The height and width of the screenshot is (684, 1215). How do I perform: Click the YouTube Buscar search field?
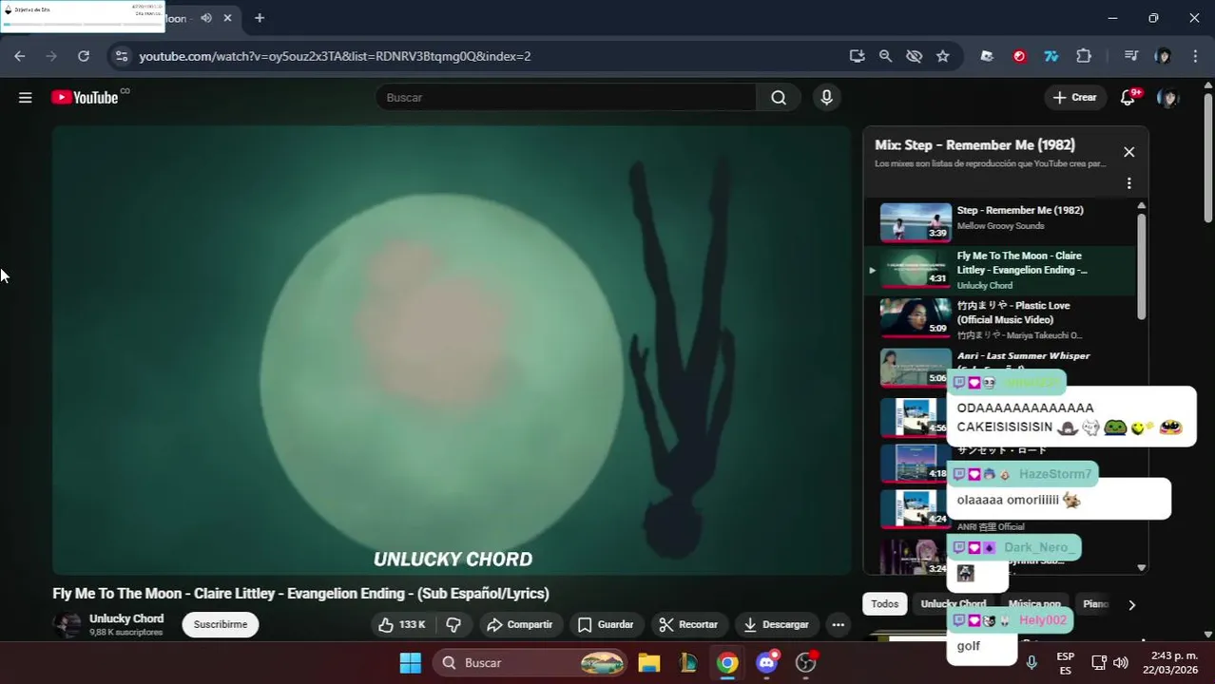[x=566, y=97]
